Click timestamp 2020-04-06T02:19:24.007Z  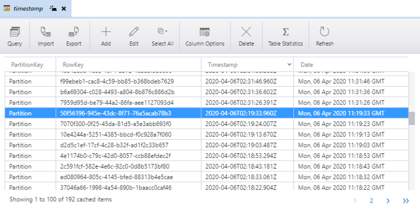tap(241, 124)
